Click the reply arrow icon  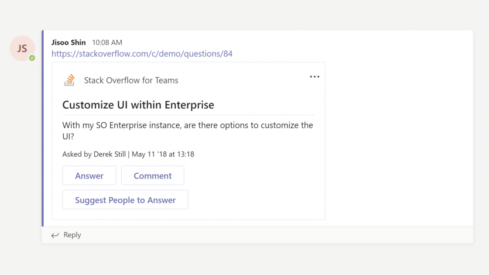coord(55,235)
